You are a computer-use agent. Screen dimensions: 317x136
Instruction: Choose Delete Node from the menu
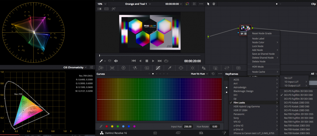tap(258, 61)
